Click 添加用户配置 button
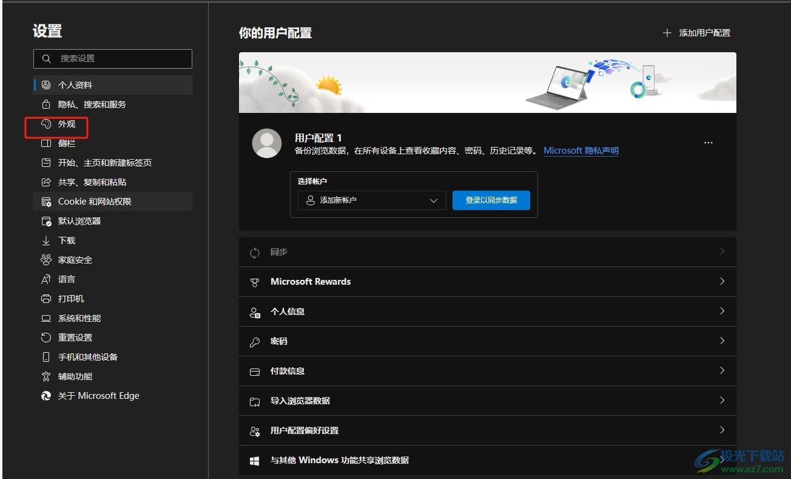 (x=696, y=33)
